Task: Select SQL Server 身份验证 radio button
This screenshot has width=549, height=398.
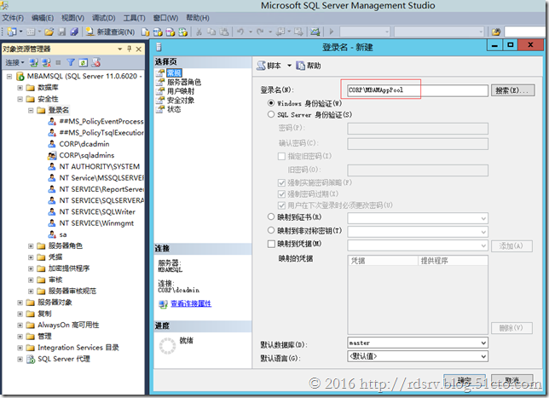Action: click(271, 114)
